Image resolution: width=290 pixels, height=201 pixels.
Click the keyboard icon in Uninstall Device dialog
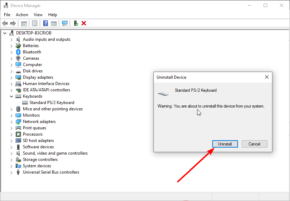163,94
